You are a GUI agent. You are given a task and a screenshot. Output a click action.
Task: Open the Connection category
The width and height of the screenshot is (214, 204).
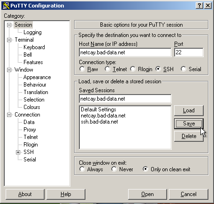[27, 115]
